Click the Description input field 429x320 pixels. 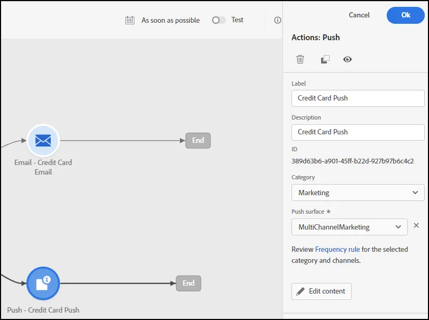point(358,132)
